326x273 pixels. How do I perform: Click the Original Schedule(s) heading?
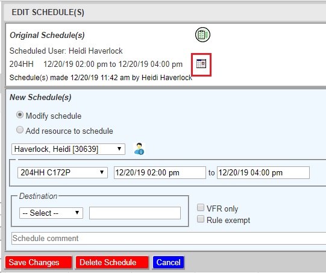pyautogui.click(x=47, y=35)
